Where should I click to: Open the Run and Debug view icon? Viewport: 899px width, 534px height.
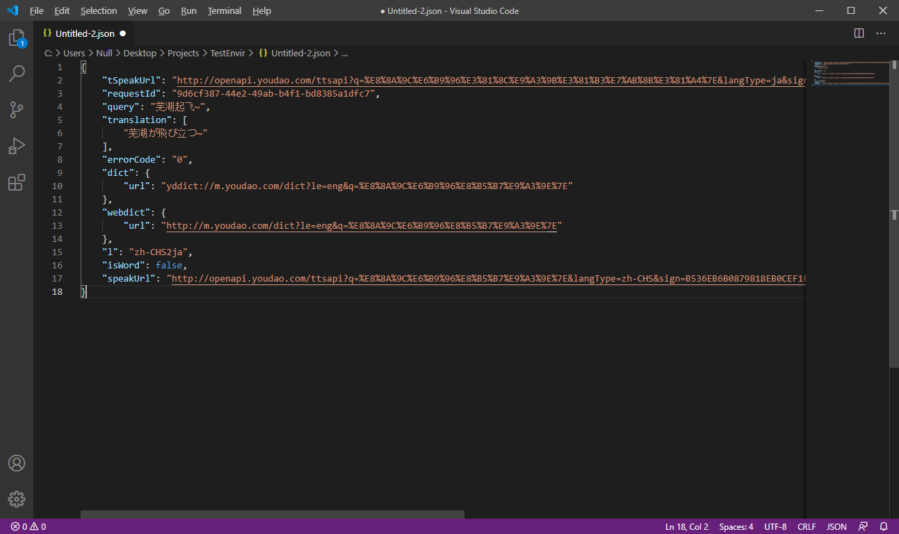(17, 146)
